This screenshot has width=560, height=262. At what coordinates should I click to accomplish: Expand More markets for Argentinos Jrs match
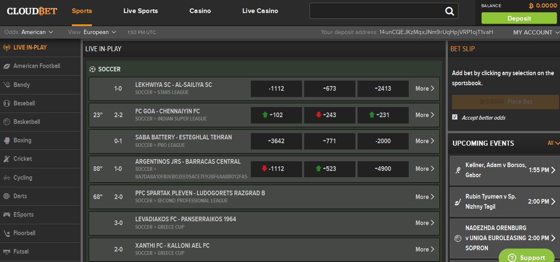[x=425, y=169]
